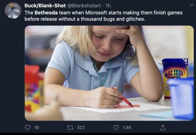Click the 322 retweets count

pos(80,127)
